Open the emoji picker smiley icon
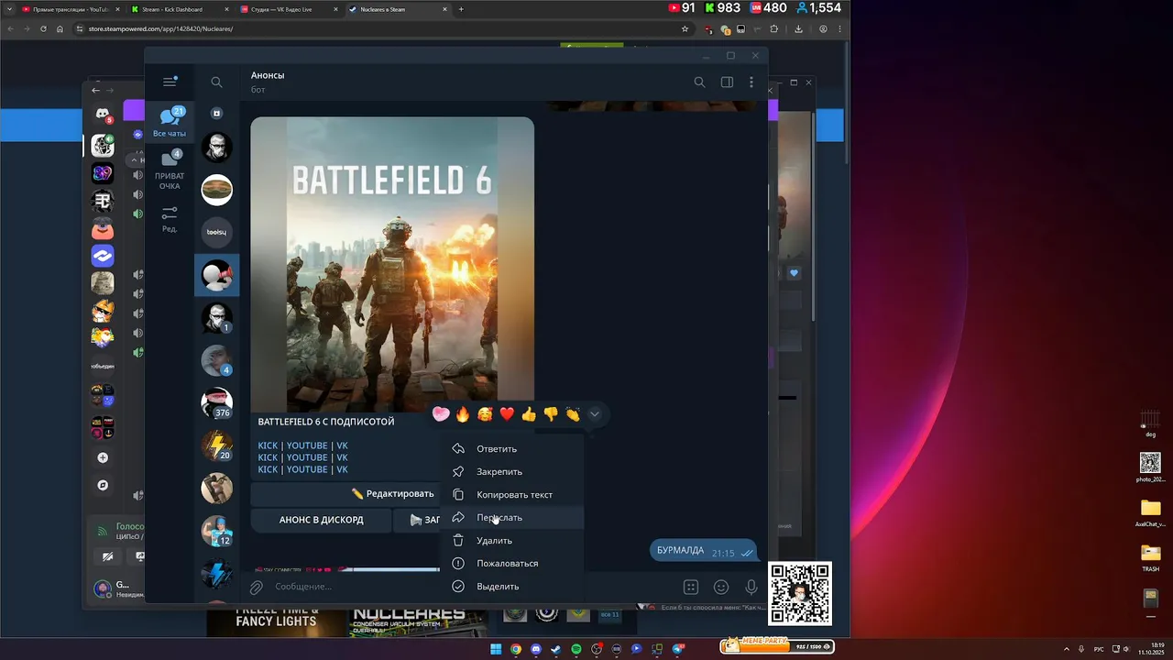 click(x=721, y=587)
